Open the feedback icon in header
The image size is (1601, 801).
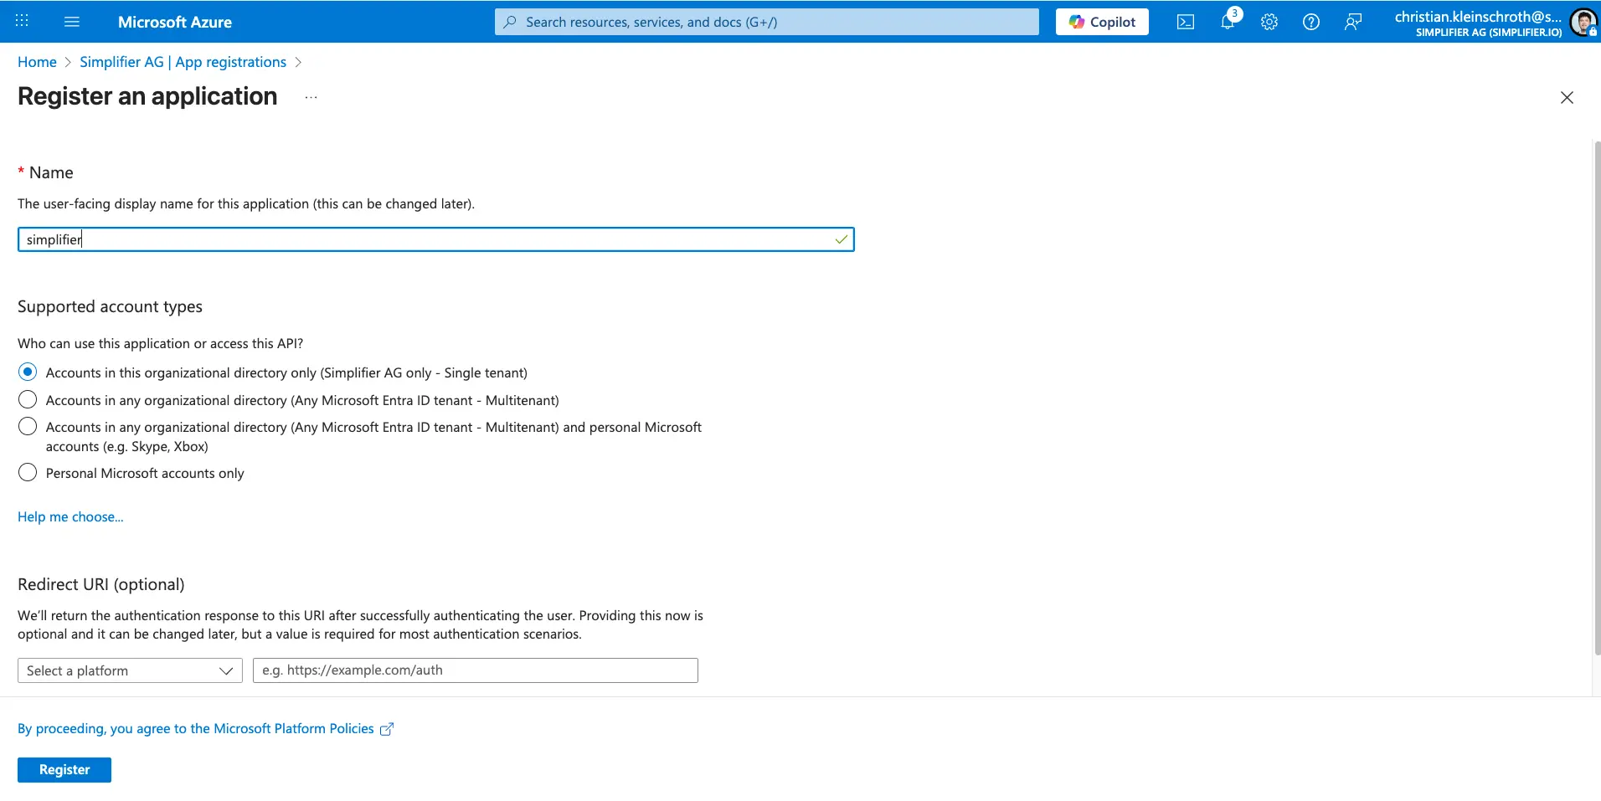coord(1353,22)
